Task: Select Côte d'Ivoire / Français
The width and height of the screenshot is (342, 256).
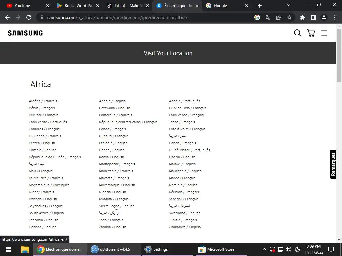Action: pos(187,129)
